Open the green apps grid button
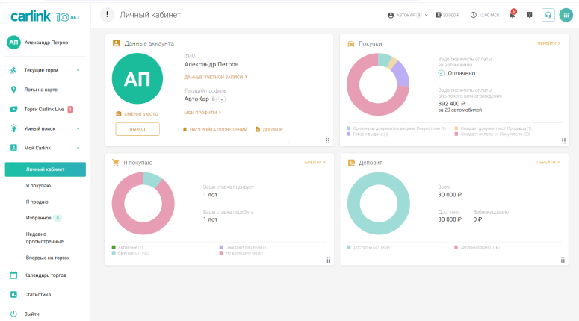This screenshot has height=321, width=579. (x=566, y=15)
